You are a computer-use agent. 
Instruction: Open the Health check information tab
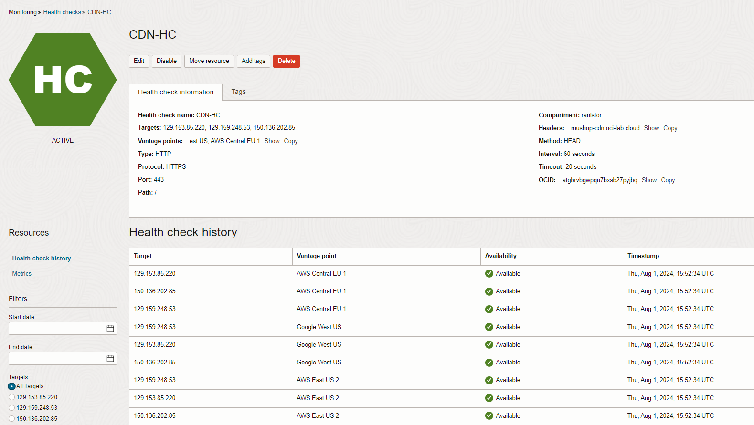(175, 93)
